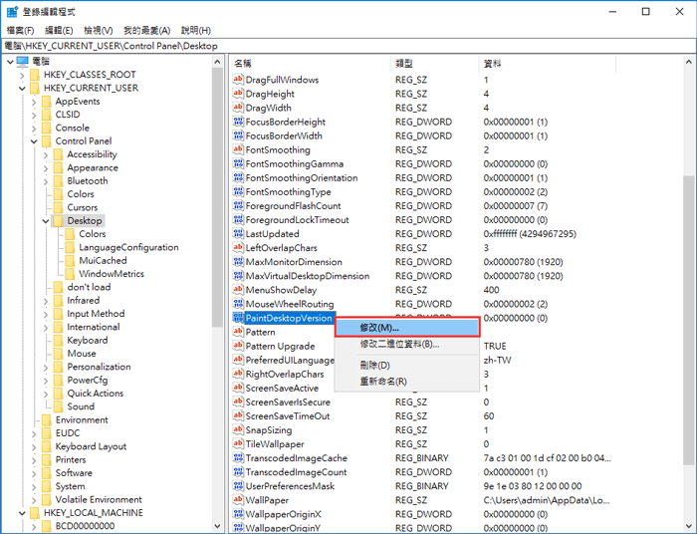Click the Registry Editor app icon in the title bar
This screenshot has height=534, width=697.
12,12
